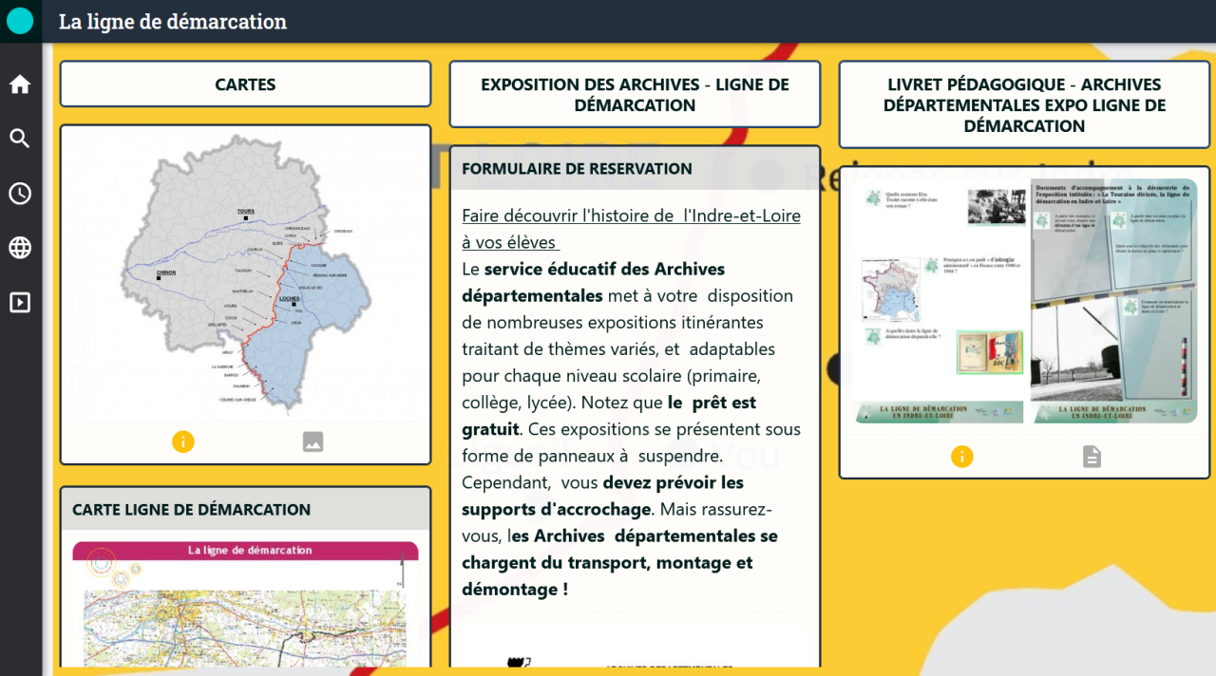
Task: Open the 'La ligne de démarcation' road map image
Action: [x=245, y=606]
